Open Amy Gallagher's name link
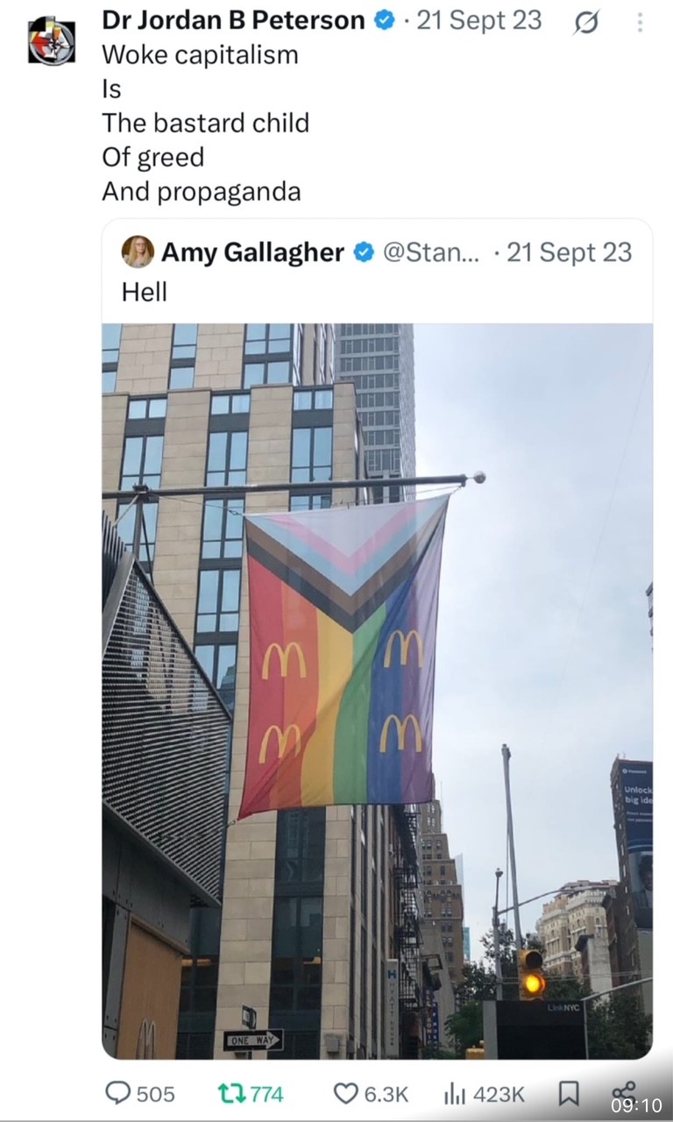The width and height of the screenshot is (673, 1122). click(x=252, y=252)
